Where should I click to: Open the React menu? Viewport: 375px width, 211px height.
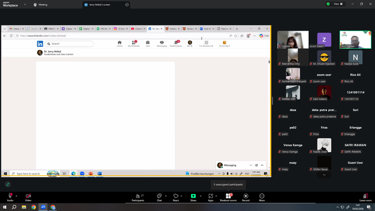176,198
